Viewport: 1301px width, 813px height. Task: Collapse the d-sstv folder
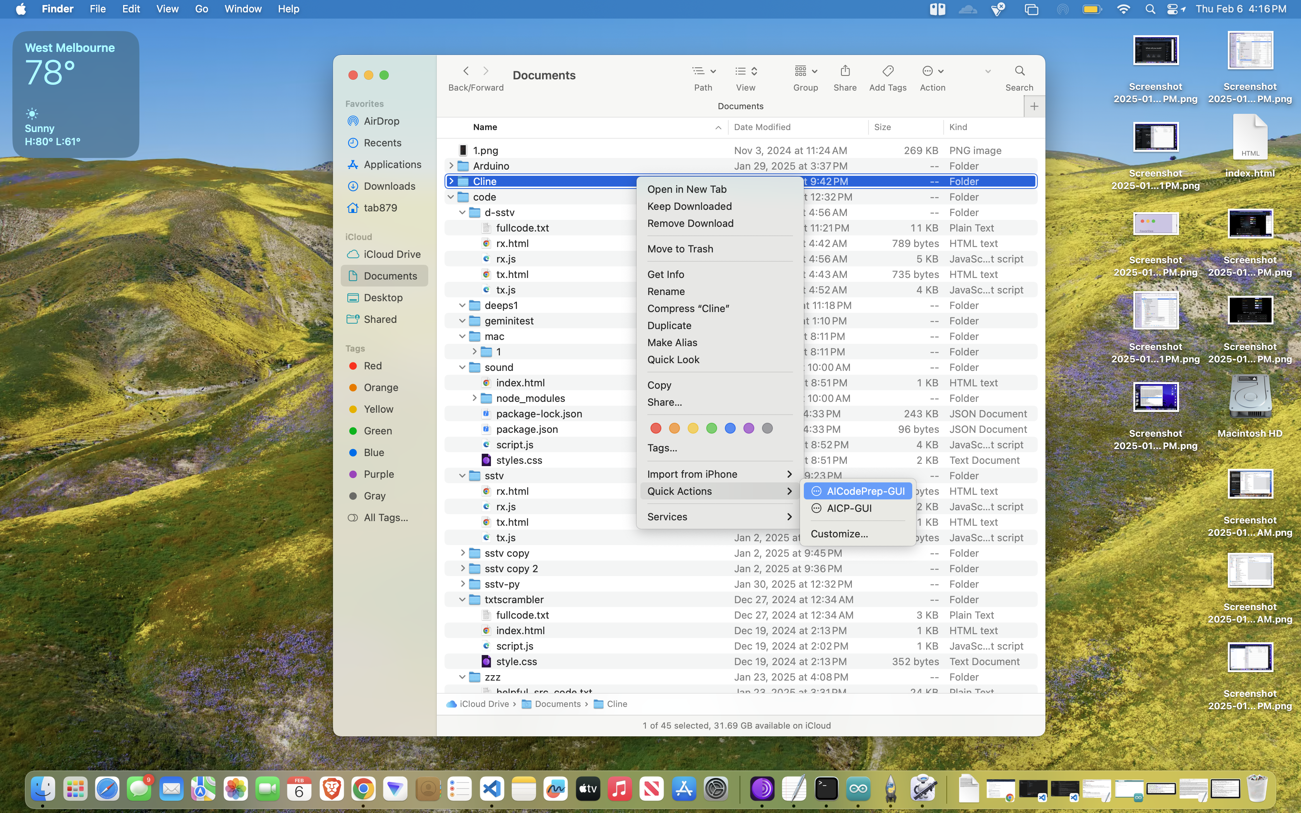click(462, 213)
